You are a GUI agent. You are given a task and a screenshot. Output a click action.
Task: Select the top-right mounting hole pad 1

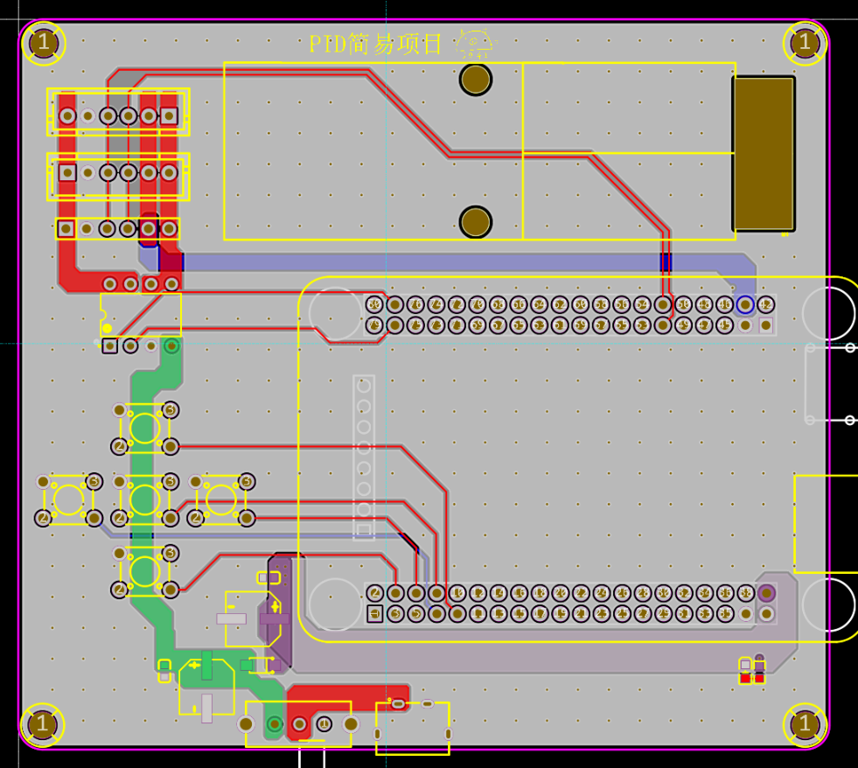pyautogui.click(x=805, y=42)
